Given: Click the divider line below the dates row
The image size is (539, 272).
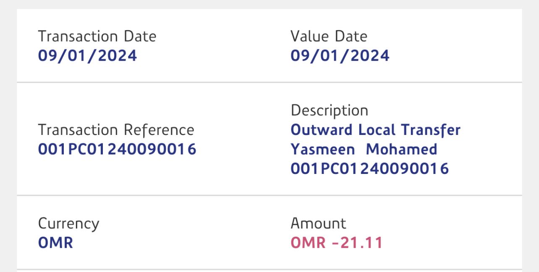Looking at the screenshot, I should (269, 82).
